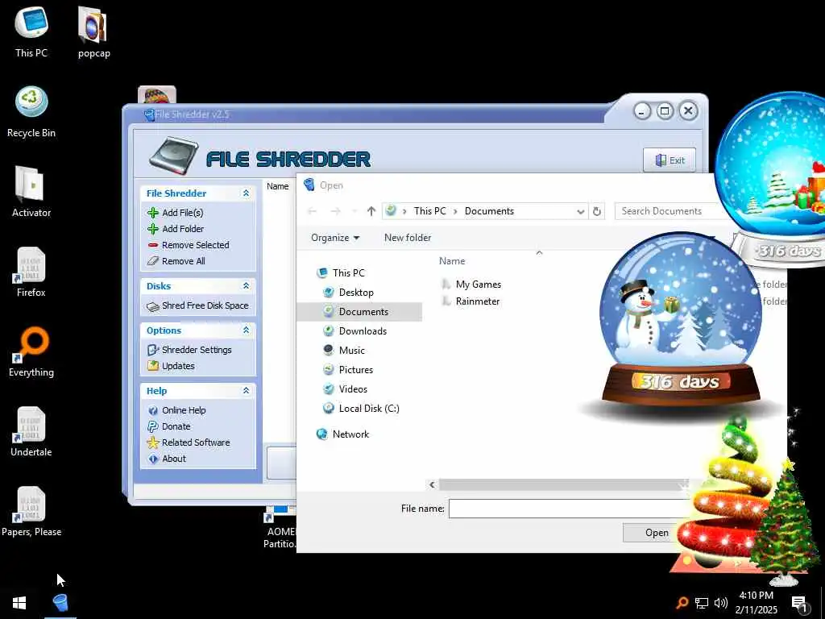Click Remove Selected in File Shredder
825x619 pixels.
195,245
